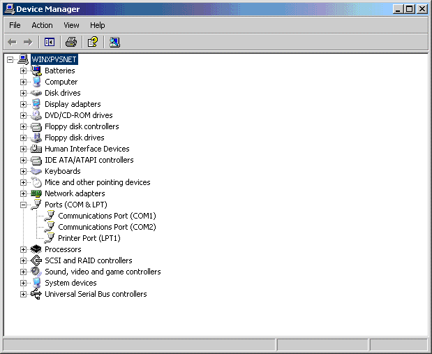Viewport: 432px width, 354px height.
Task: Select SCSI and RAID controllers label
Action: [89, 260]
